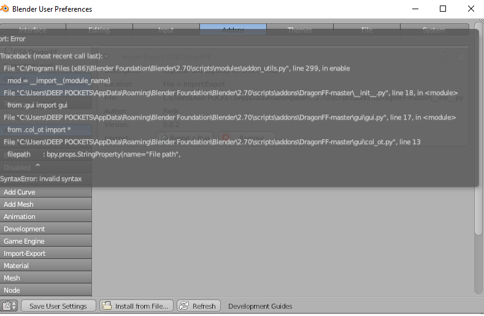Image resolution: width=484 pixels, height=316 pixels.
Task: Switch to the Themes tab
Action: [x=300, y=29]
